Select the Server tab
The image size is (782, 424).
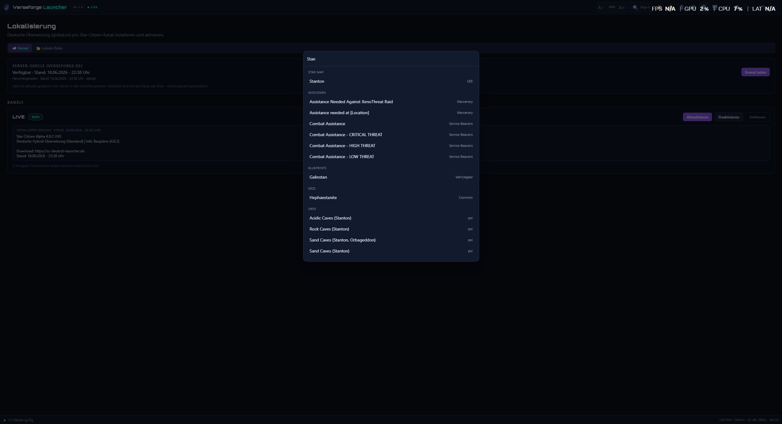[20, 48]
